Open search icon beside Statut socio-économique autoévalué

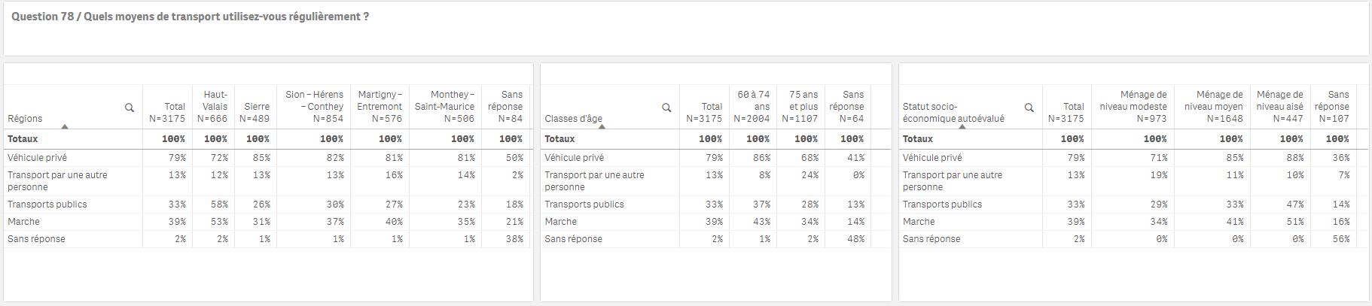1029,108
